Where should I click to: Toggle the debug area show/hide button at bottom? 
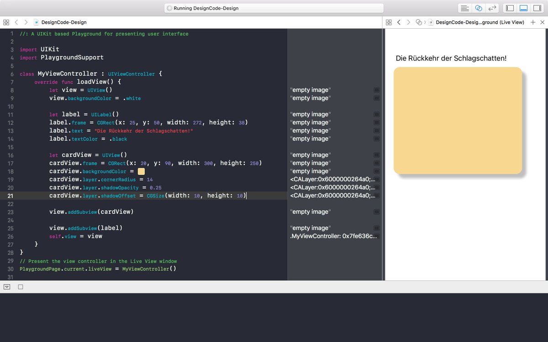[x=7, y=287]
